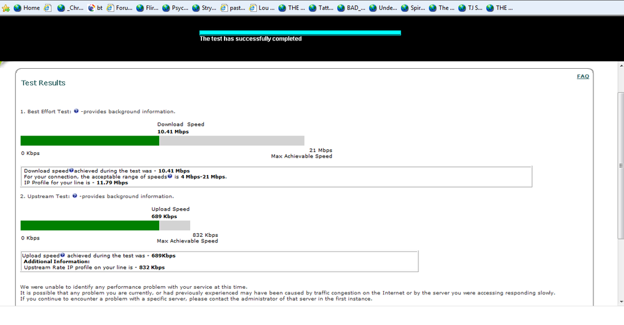
Task: Click the green upload speed bar
Action: 90,226
